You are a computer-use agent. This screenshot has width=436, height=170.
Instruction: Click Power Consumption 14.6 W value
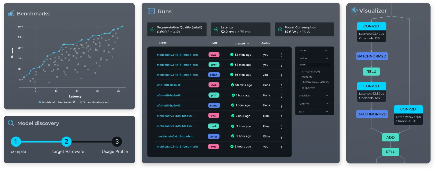click(x=290, y=32)
